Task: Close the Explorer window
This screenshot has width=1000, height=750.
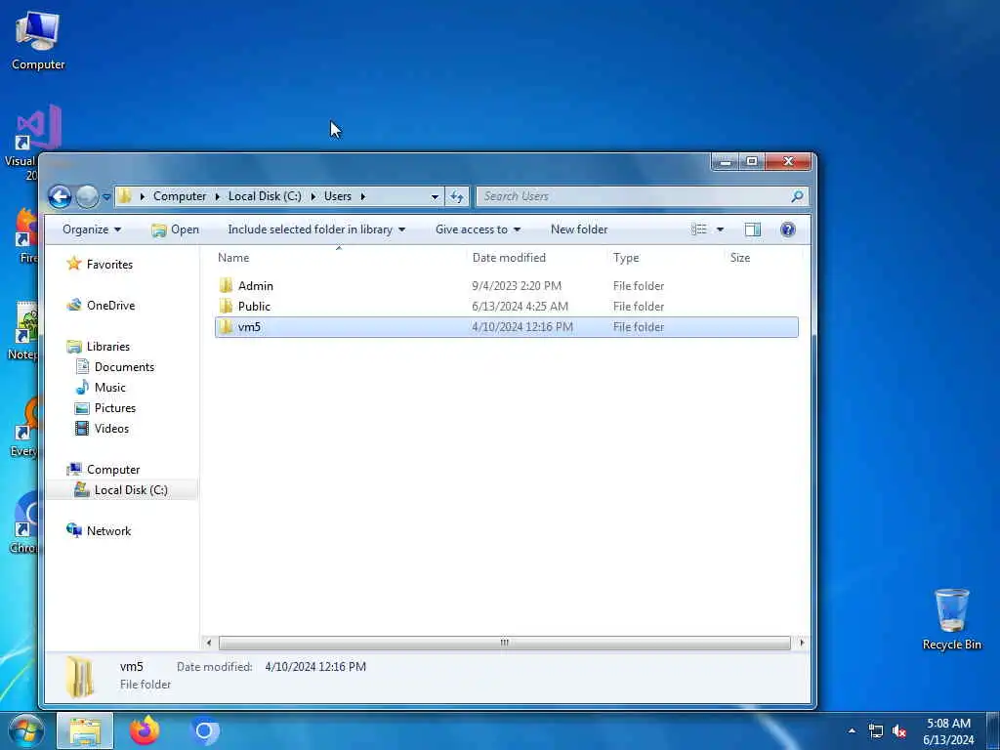Action: [788, 162]
